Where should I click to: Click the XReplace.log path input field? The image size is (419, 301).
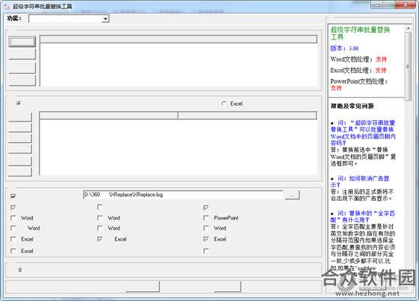tap(183, 195)
